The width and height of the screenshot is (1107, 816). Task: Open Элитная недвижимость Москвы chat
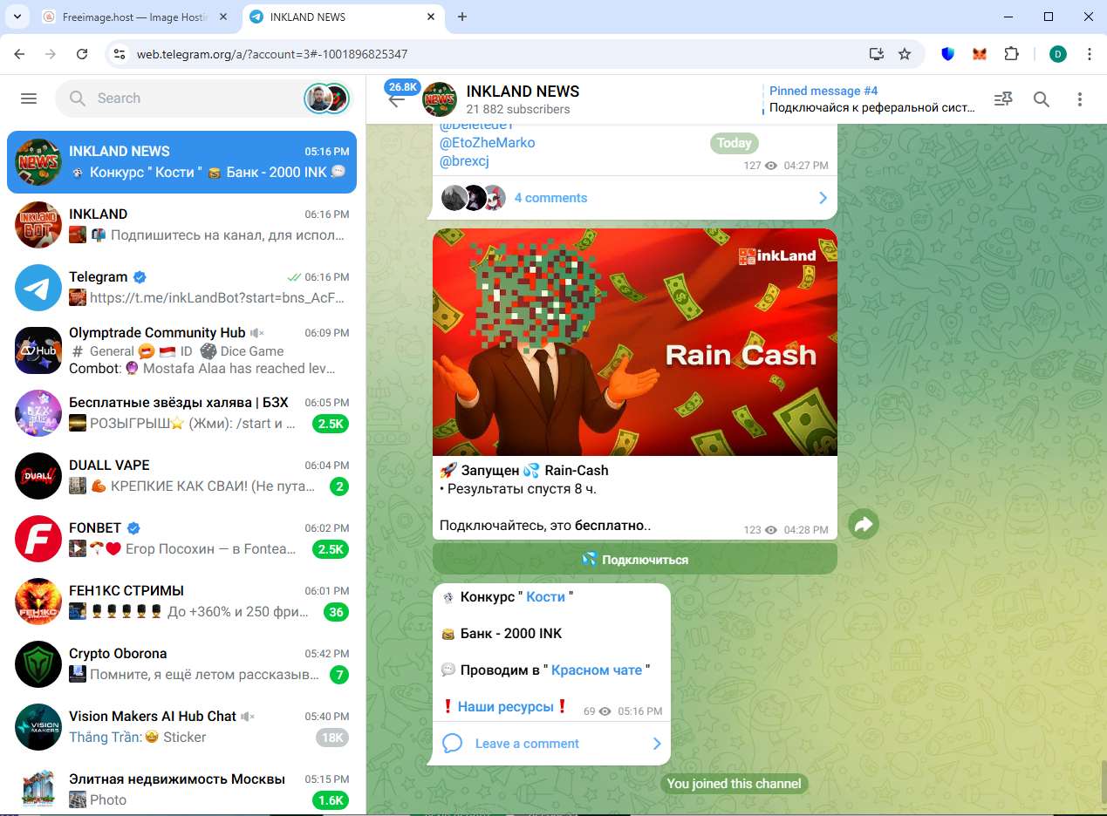click(181, 790)
